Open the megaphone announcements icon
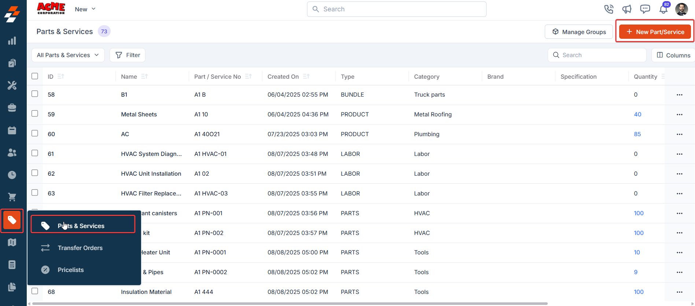695x306 pixels. (627, 9)
